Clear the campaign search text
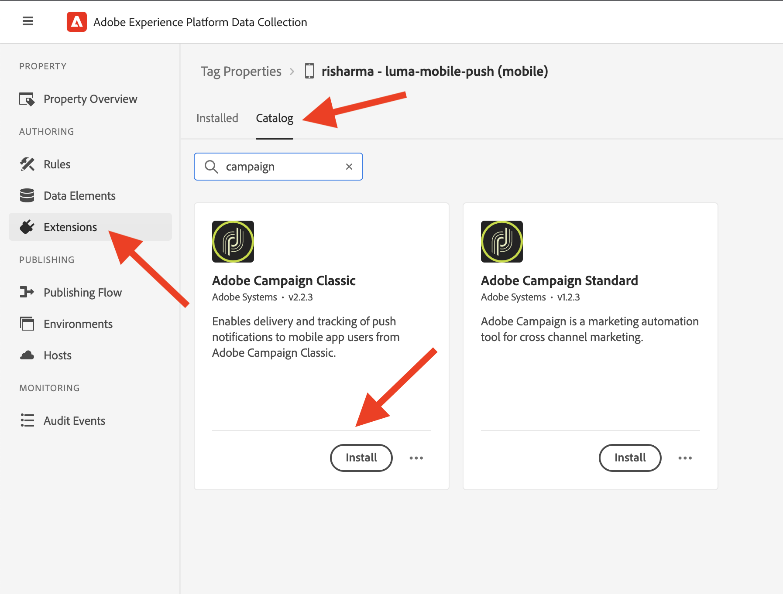This screenshot has height=594, width=783. coord(349,167)
